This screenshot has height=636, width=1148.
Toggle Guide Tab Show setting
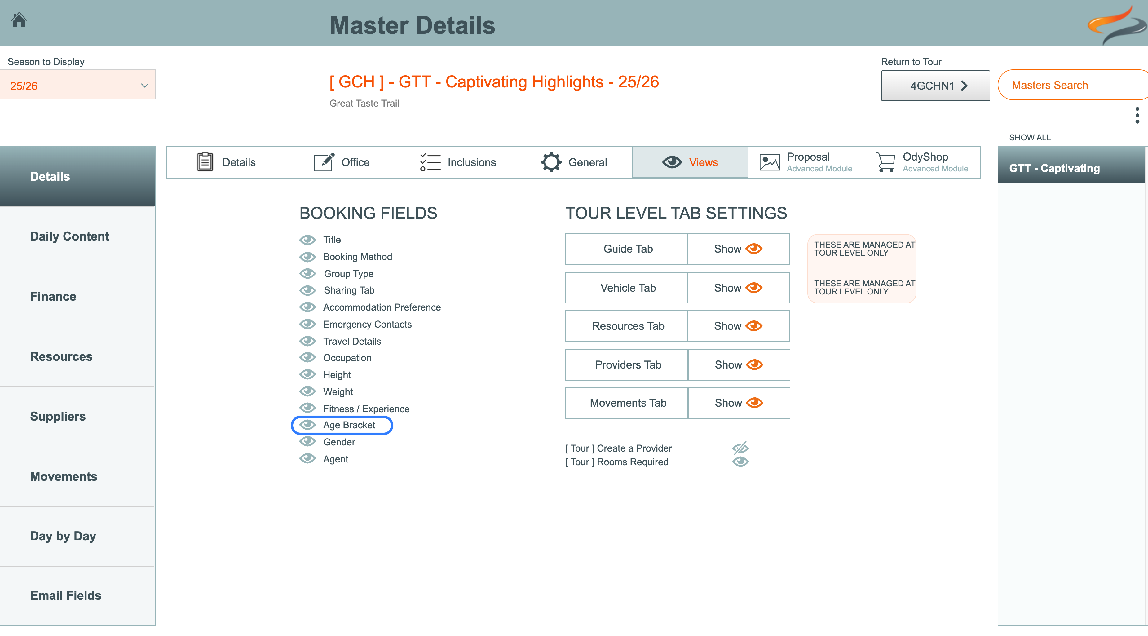pos(738,249)
